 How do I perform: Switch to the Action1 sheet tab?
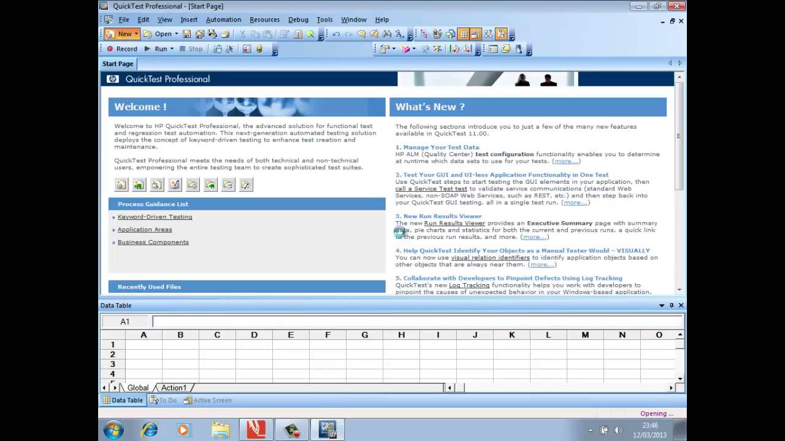pos(174,388)
